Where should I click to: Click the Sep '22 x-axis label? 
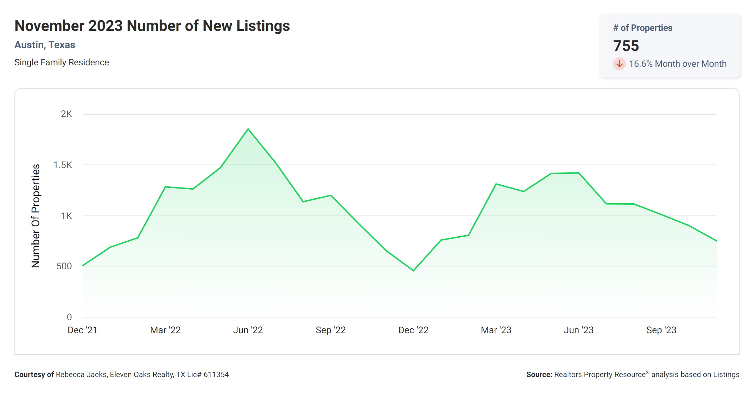(x=331, y=330)
